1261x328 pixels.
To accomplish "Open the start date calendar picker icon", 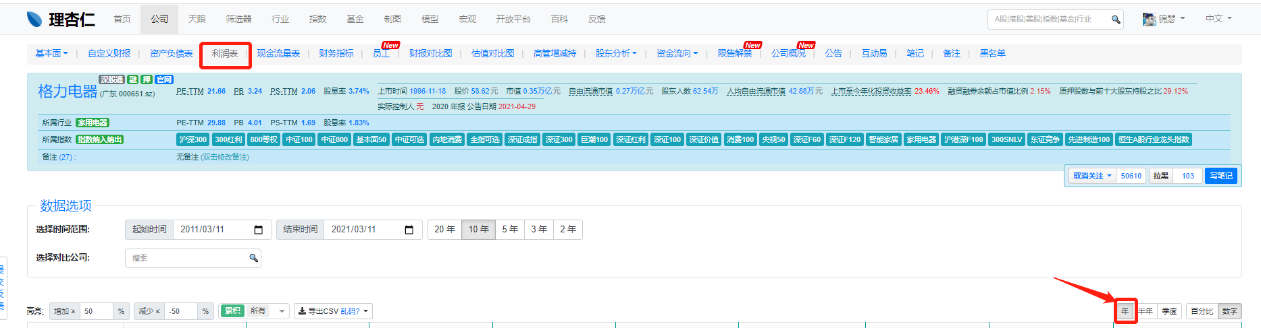I will [x=258, y=230].
